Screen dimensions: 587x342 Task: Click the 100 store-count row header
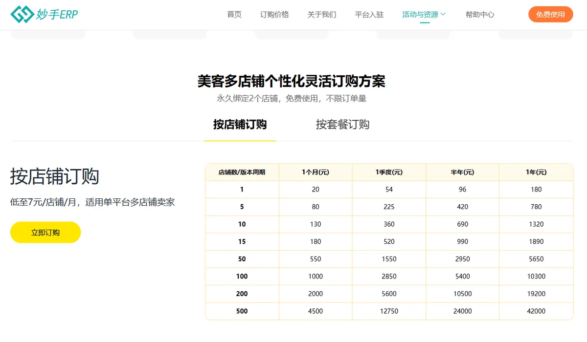click(x=242, y=277)
